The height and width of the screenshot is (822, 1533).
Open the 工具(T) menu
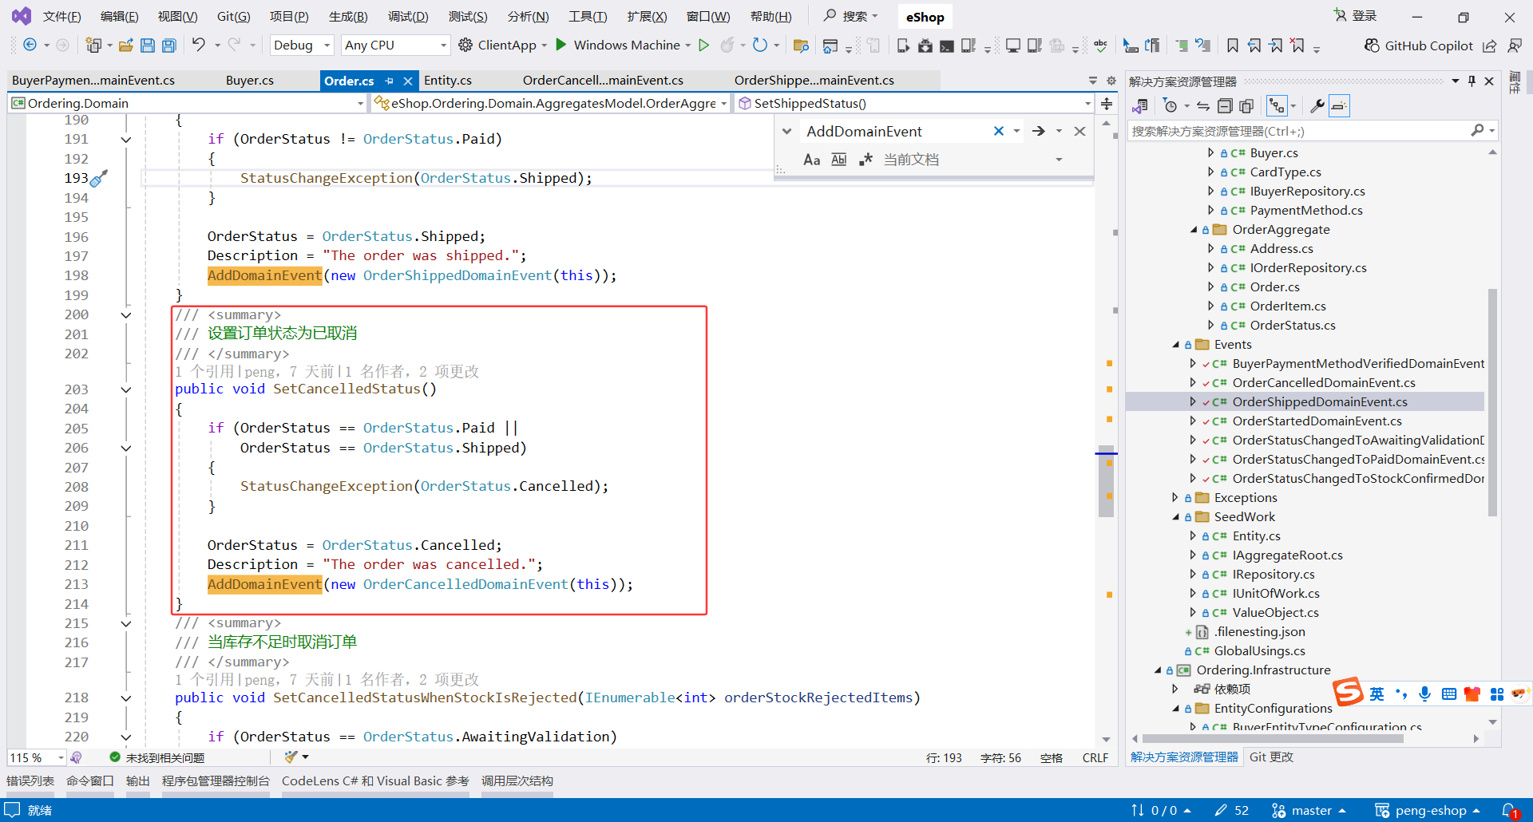pyautogui.click(x=588, y=17)
